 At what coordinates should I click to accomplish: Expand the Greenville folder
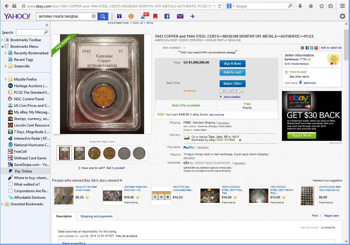6,66
